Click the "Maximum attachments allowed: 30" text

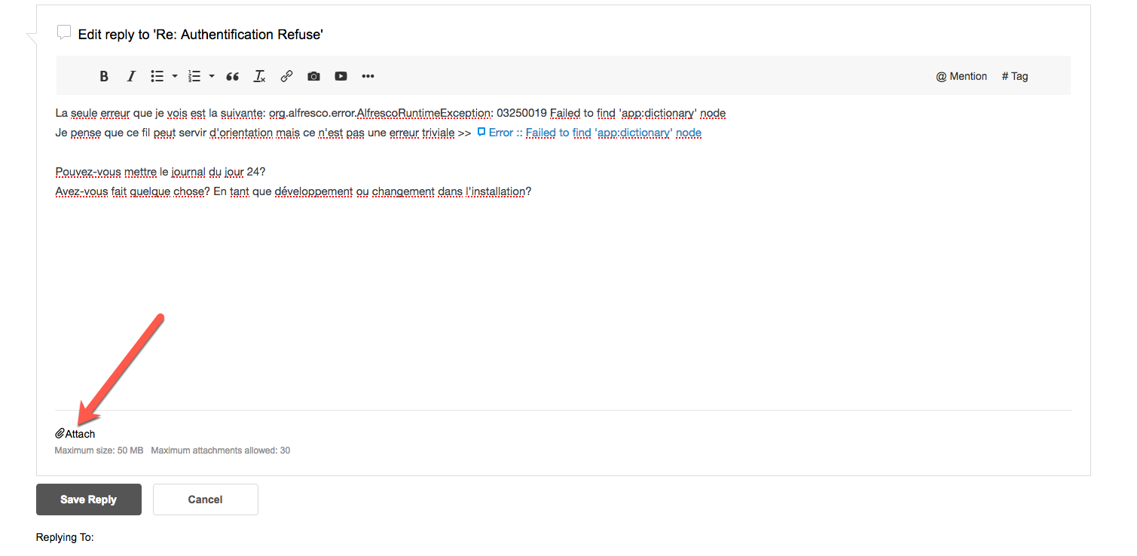pyautogui.click(x=220, y=451)
